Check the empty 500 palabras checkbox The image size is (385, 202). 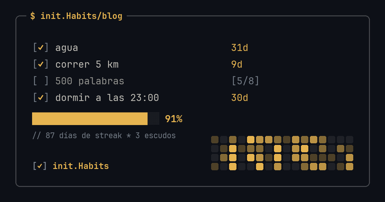(x=41, y=81)
